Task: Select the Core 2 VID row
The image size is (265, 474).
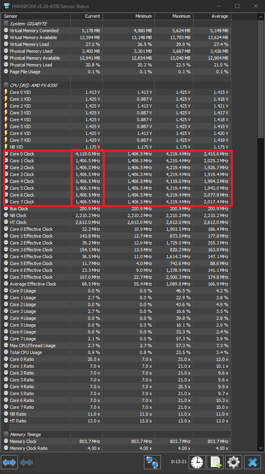Action: click(x=117, y=106)
